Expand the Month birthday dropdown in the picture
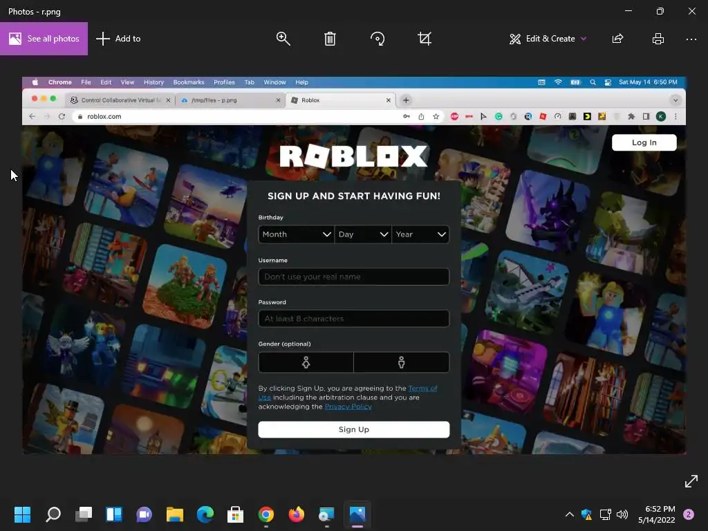 296,234
